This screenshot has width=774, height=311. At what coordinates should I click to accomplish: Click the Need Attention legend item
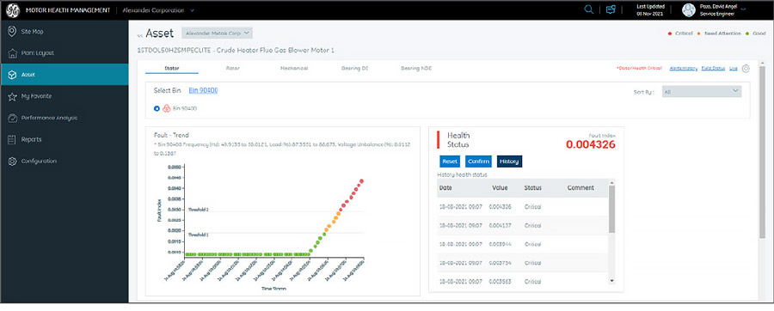point(719,34)
